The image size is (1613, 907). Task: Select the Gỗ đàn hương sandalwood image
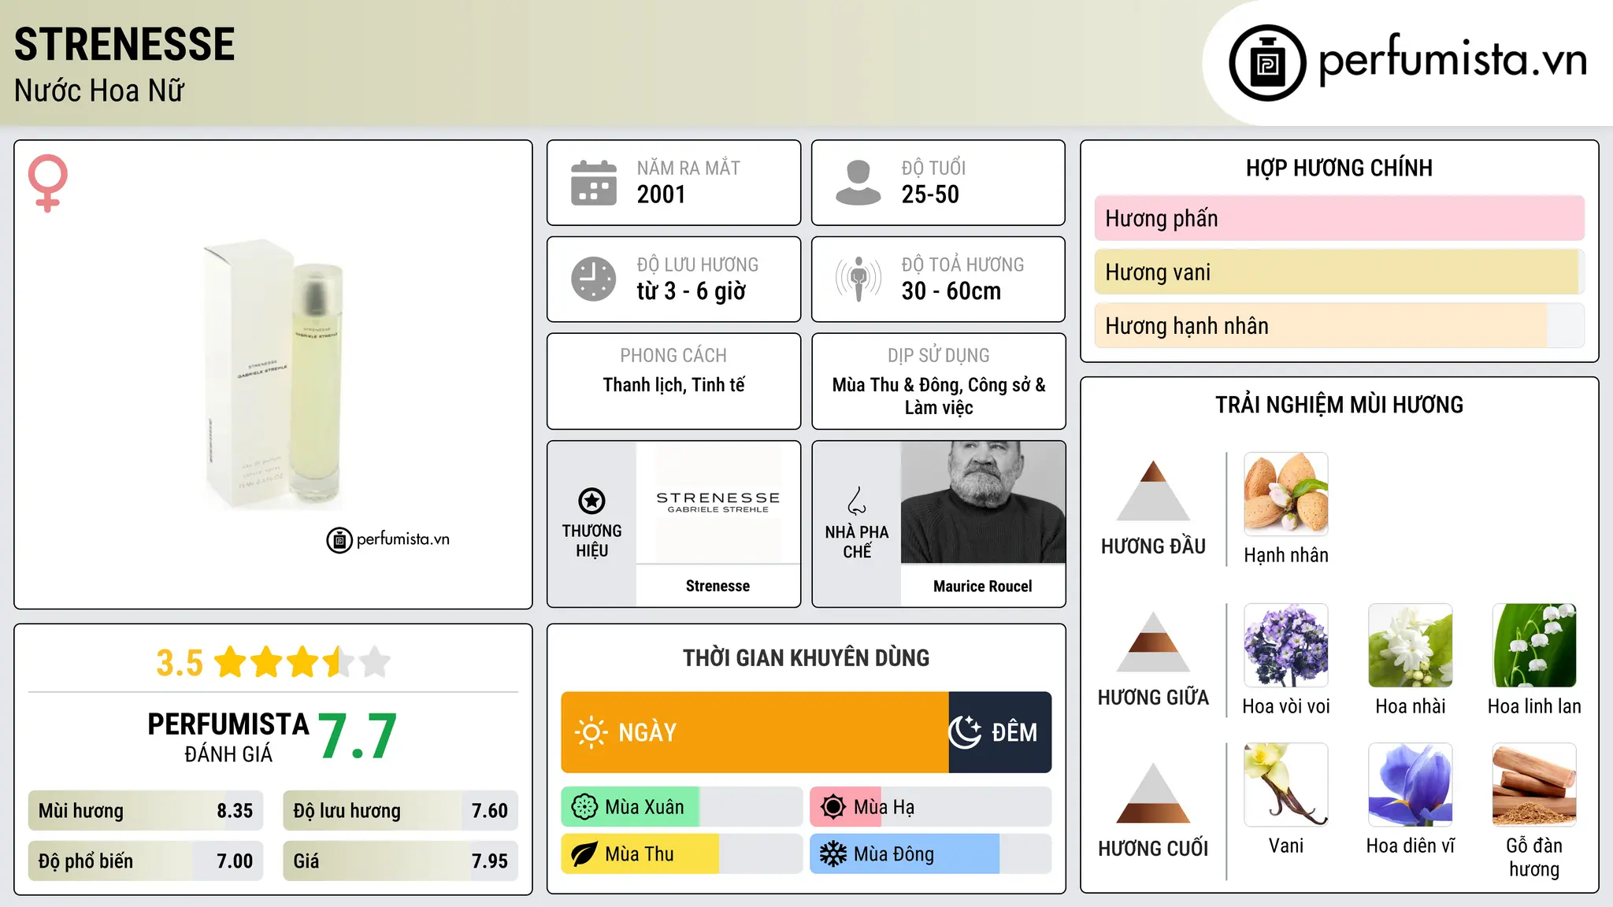tap(1534, 785)
